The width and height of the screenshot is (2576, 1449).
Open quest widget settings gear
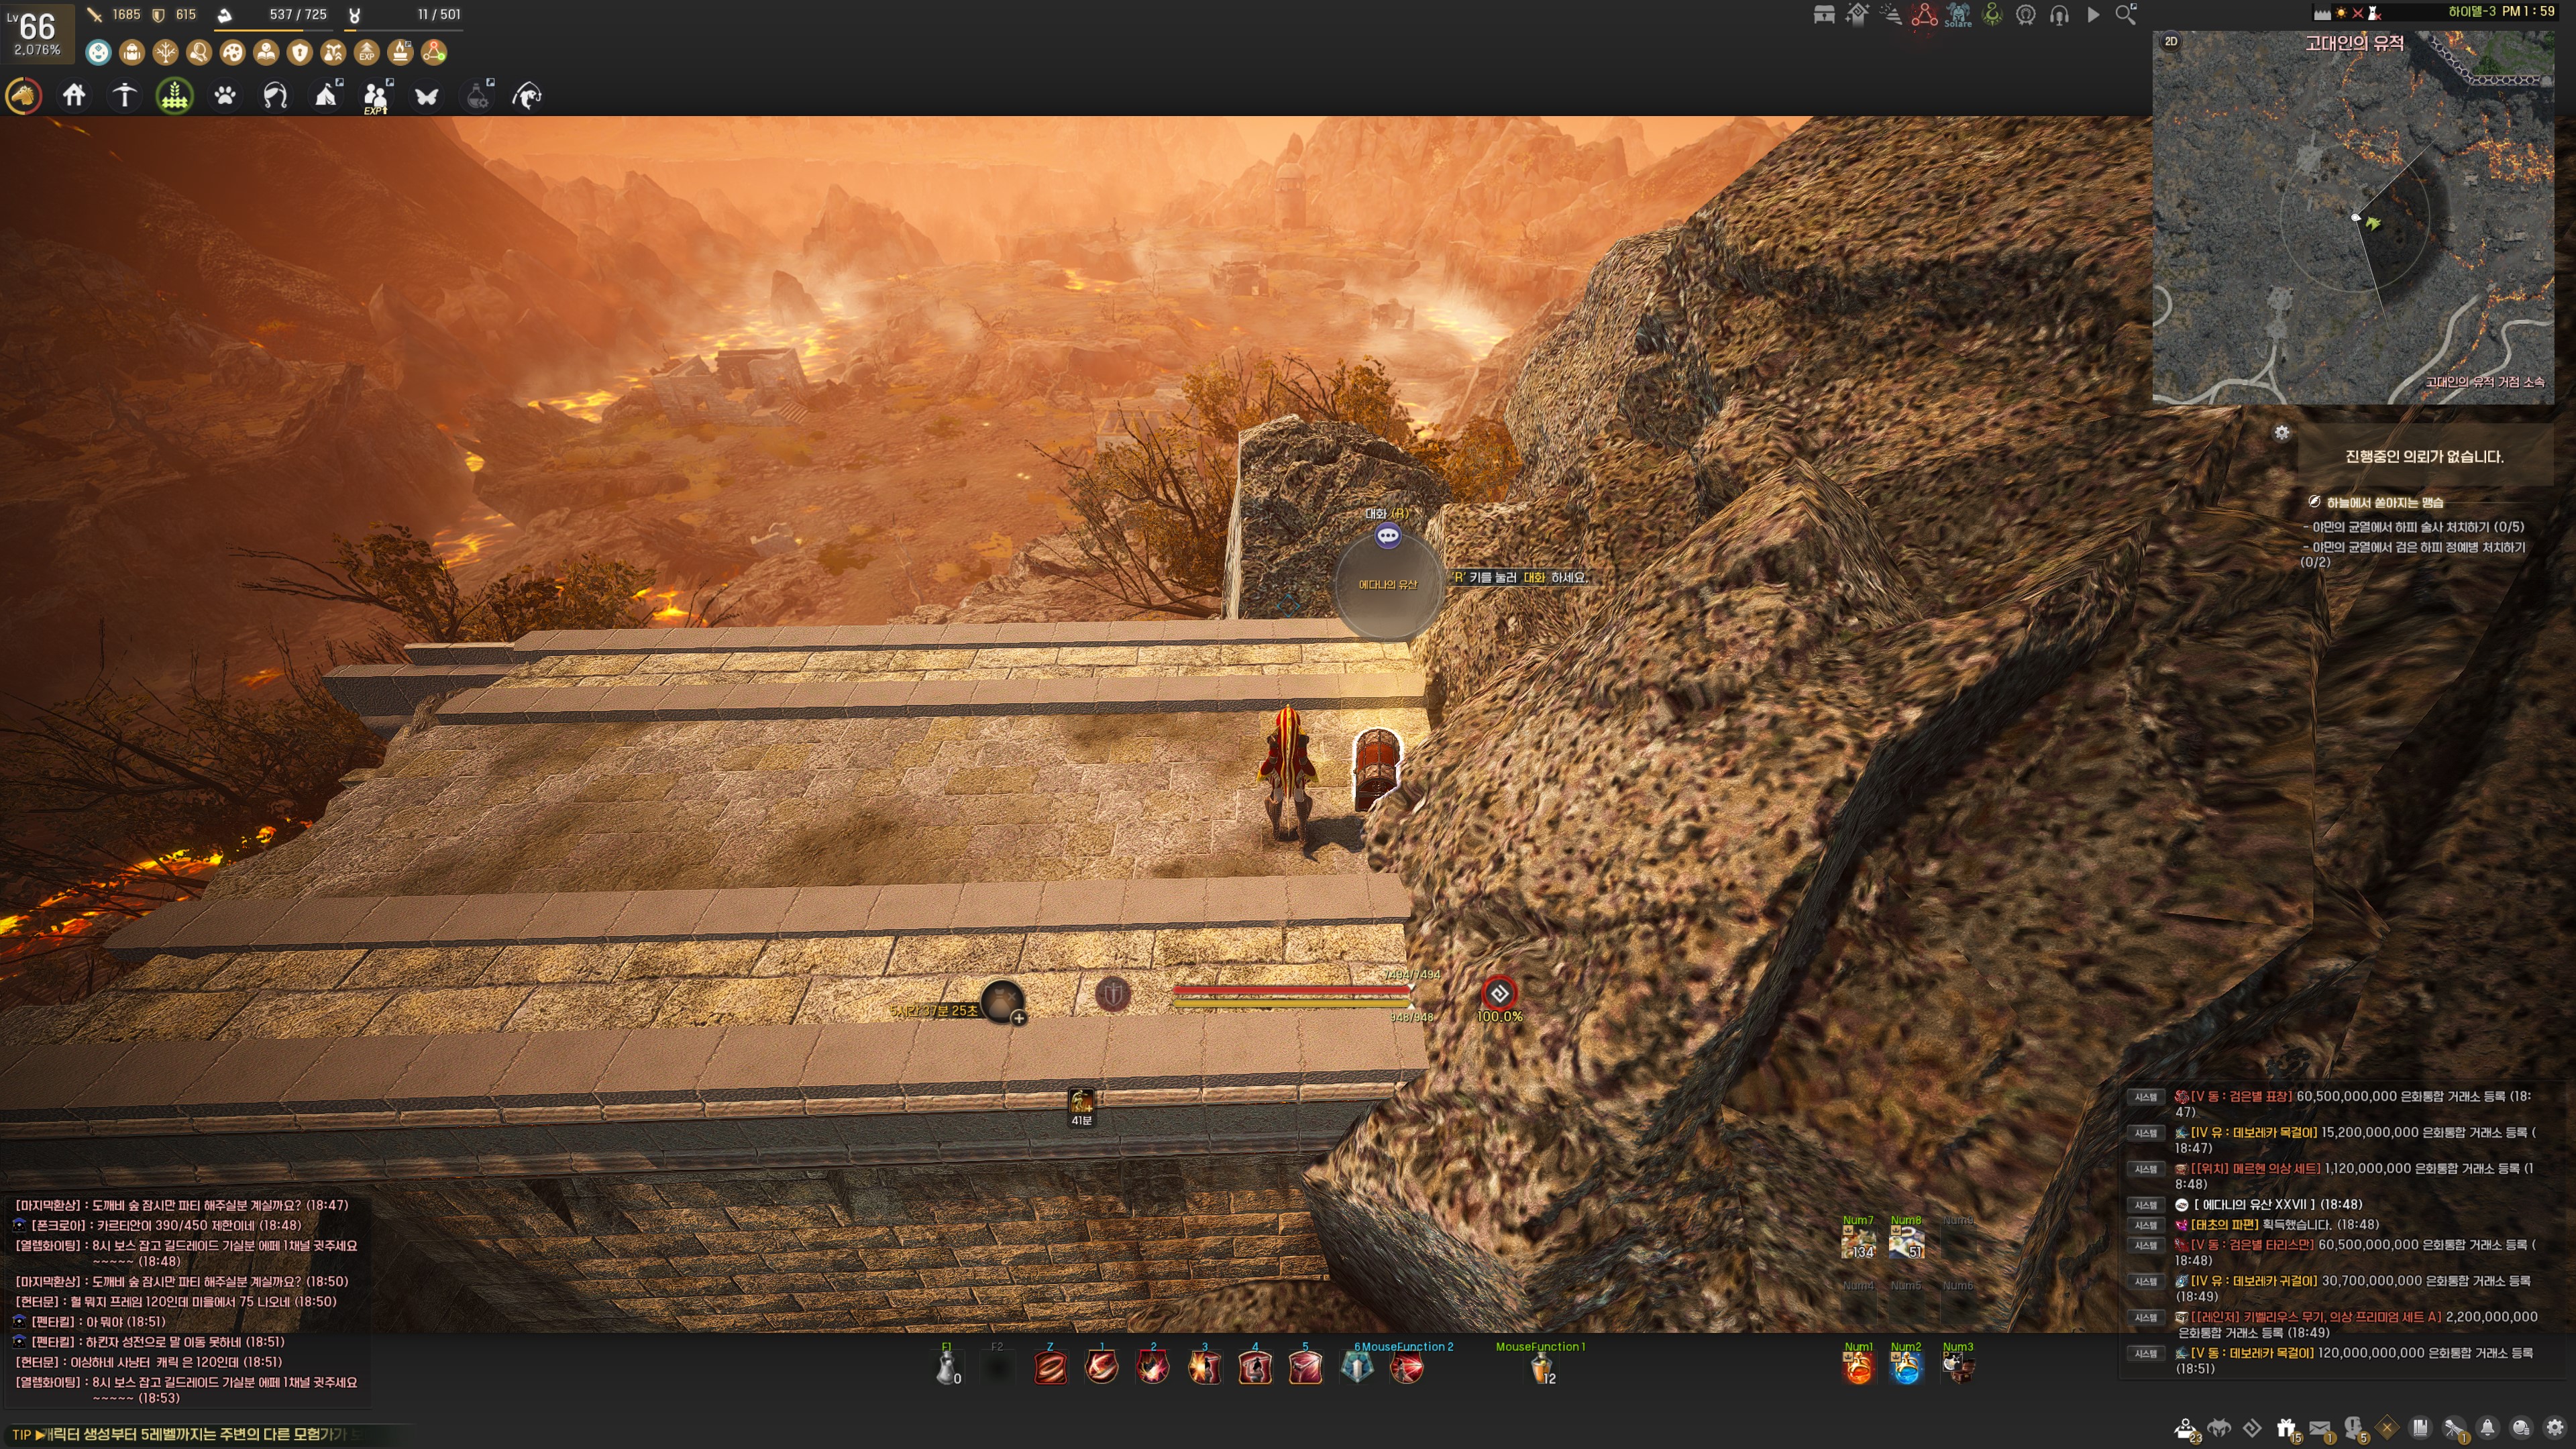click(2282, 433)
